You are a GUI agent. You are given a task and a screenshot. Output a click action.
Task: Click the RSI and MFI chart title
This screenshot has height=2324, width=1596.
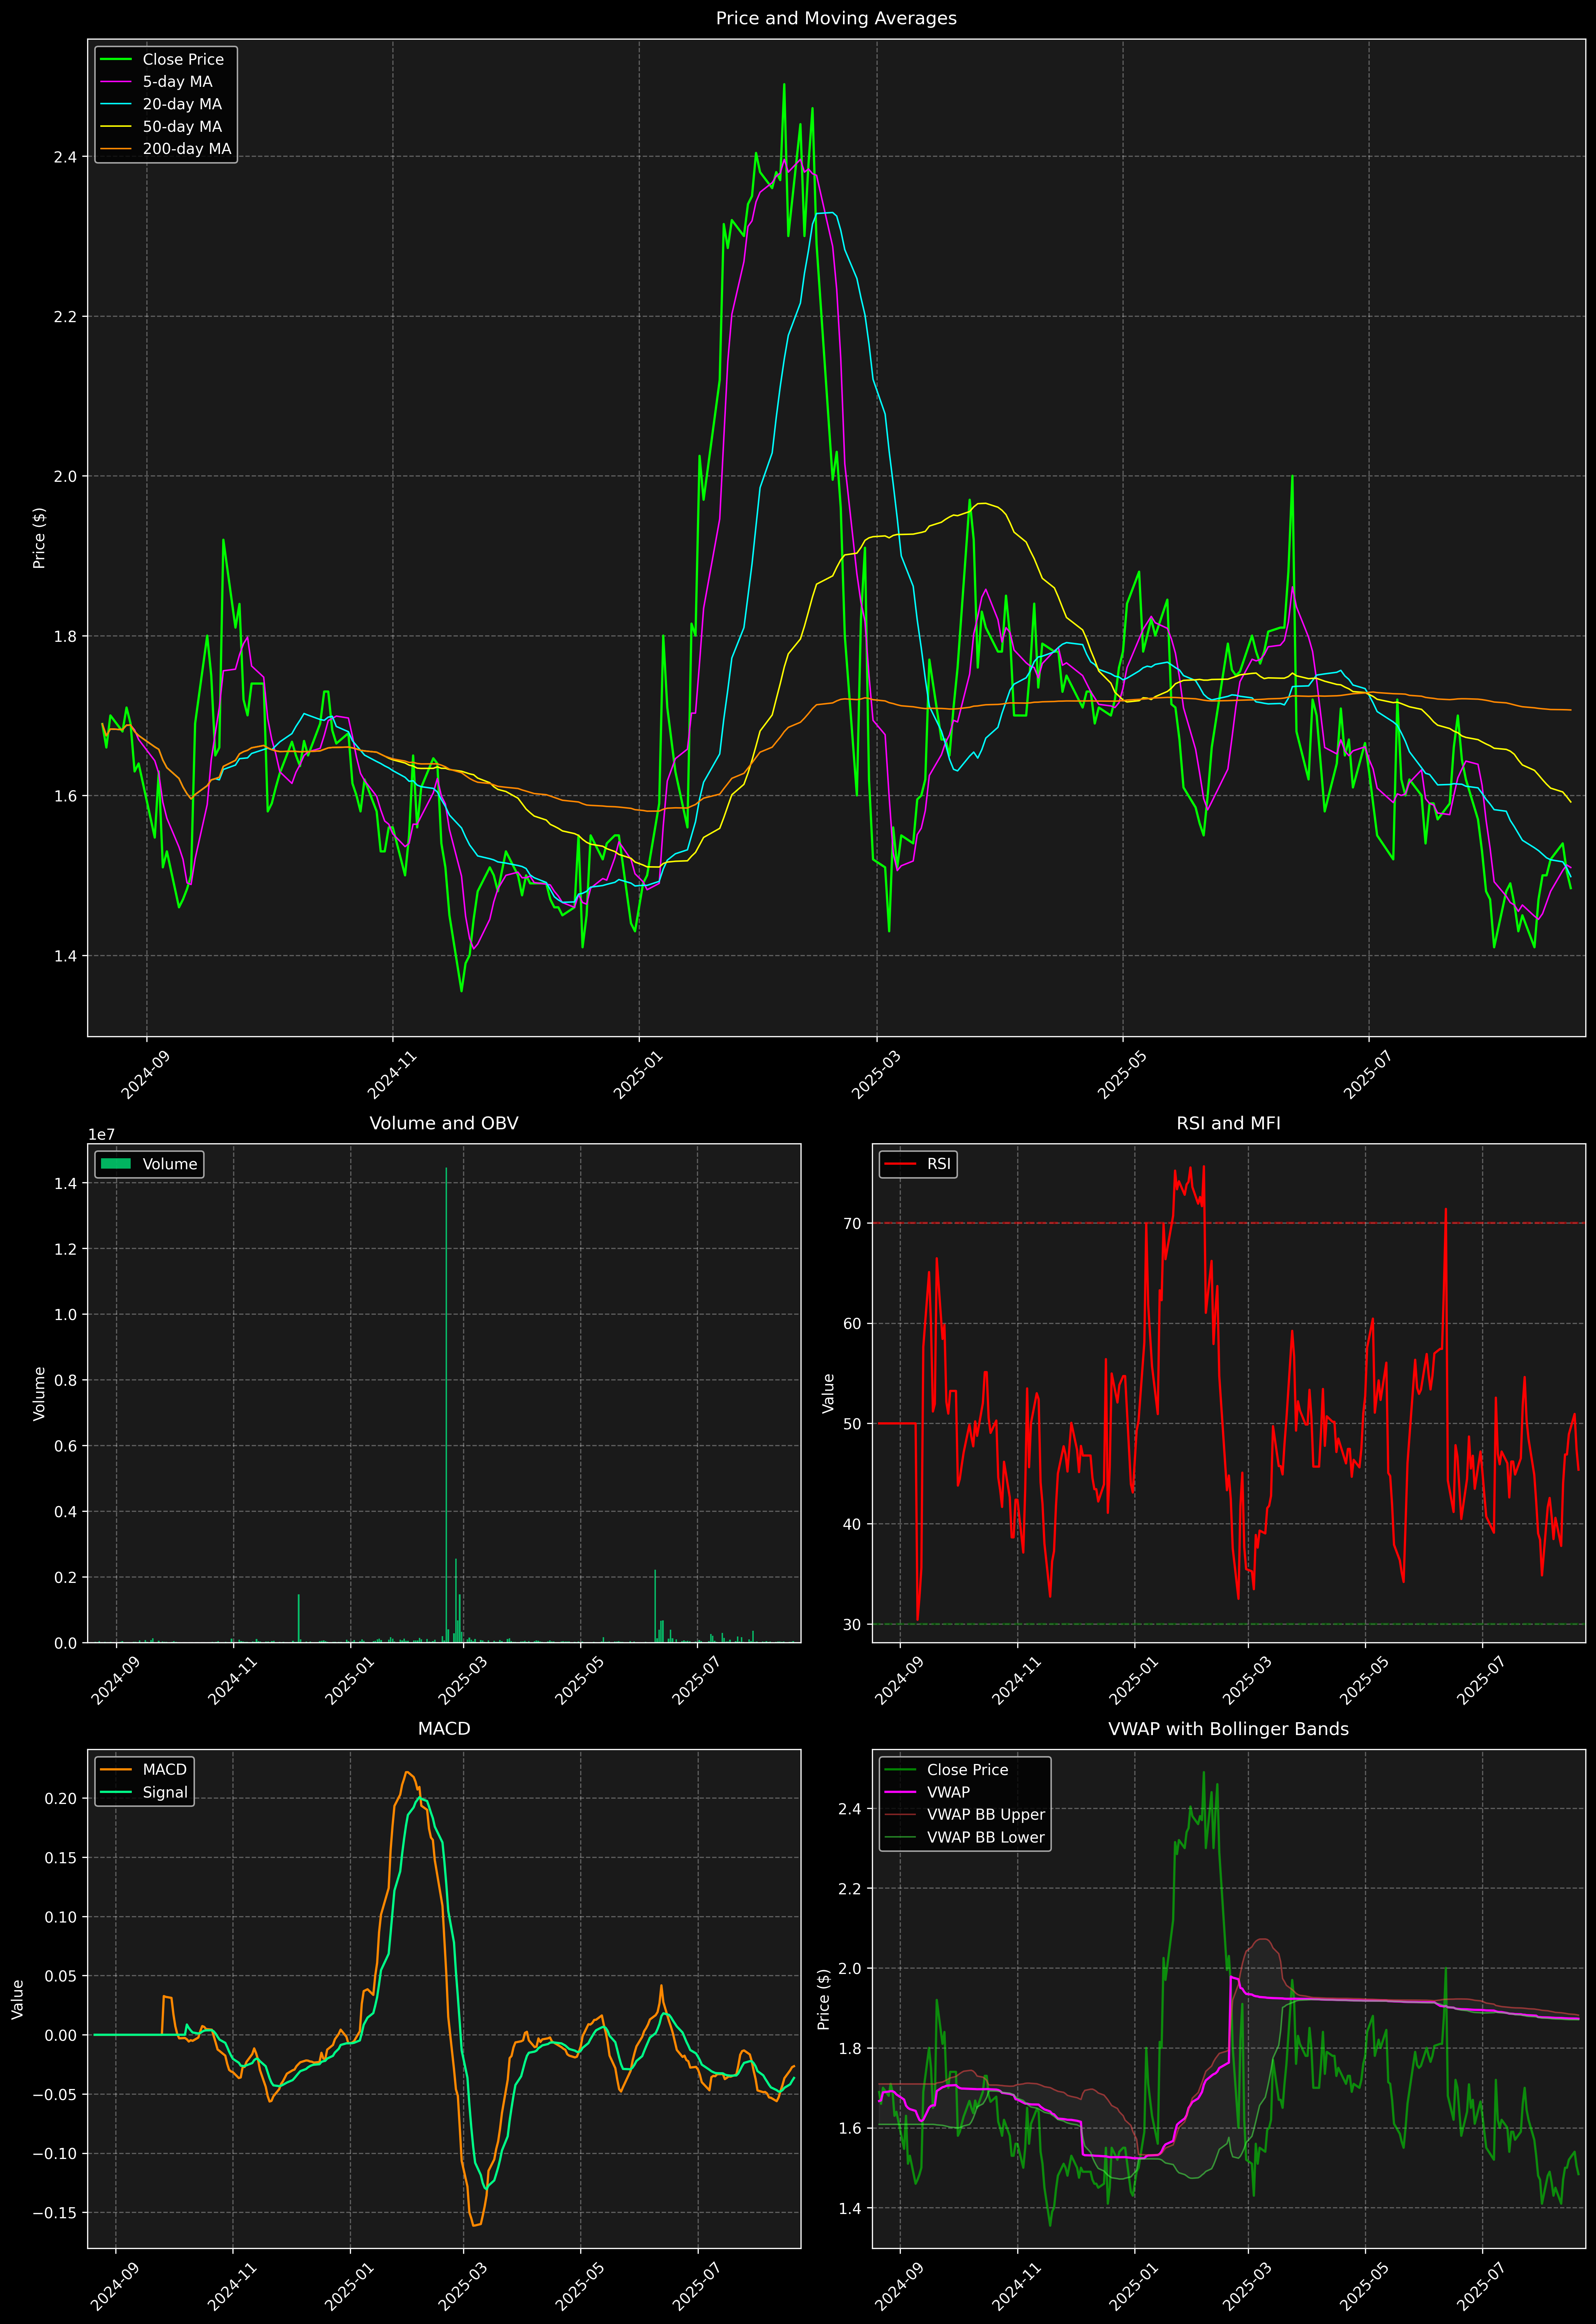click(1228, 1123)
